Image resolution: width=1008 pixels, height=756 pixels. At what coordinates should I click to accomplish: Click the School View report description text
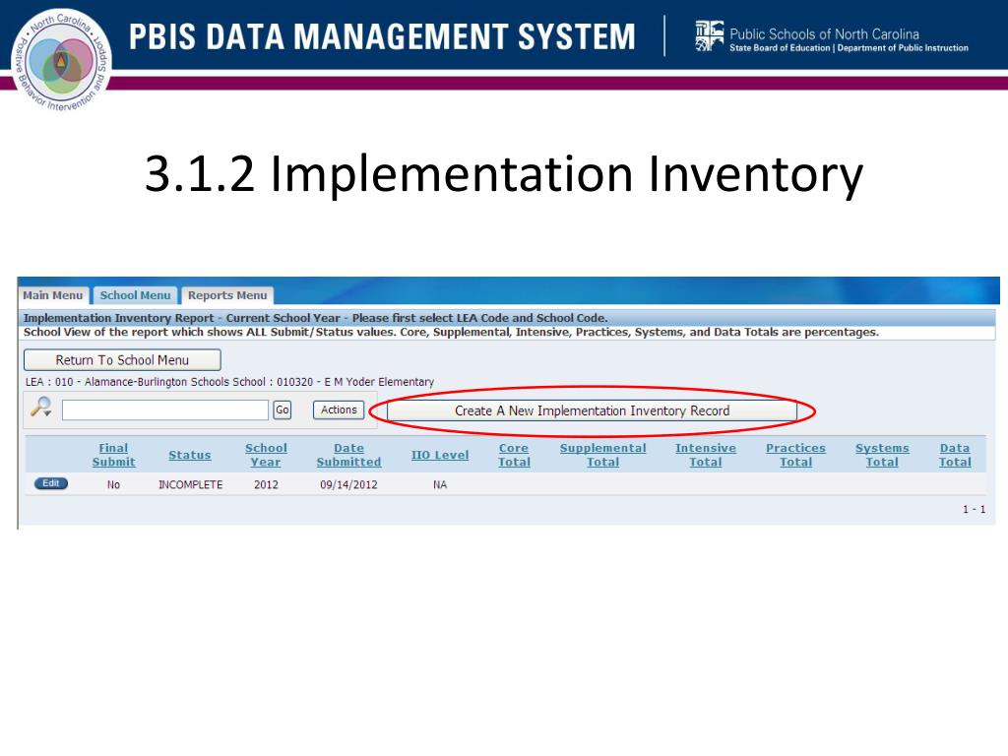pyautogui.click(x=451, y=333)
